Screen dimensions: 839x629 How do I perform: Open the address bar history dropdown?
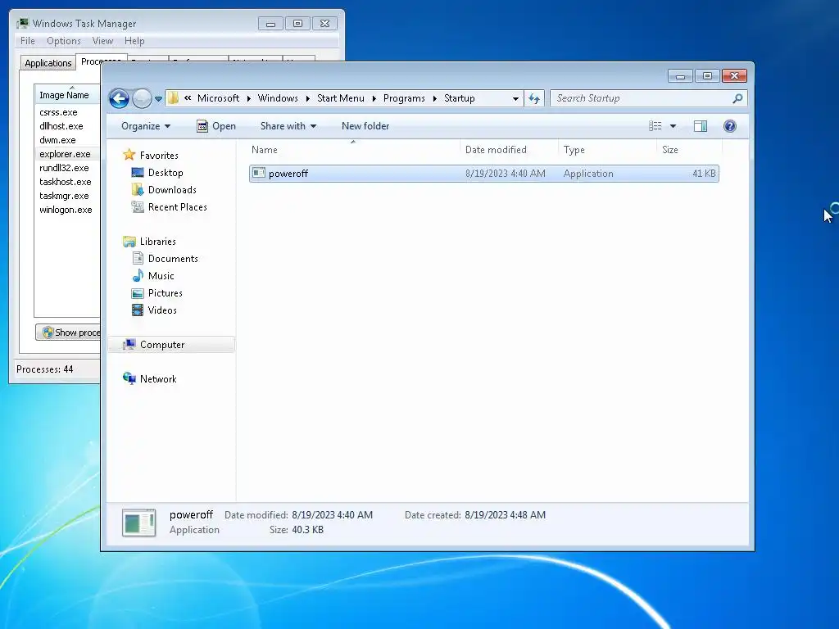point(515,98)
